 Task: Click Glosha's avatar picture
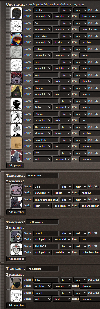click(x=16, y=91)
